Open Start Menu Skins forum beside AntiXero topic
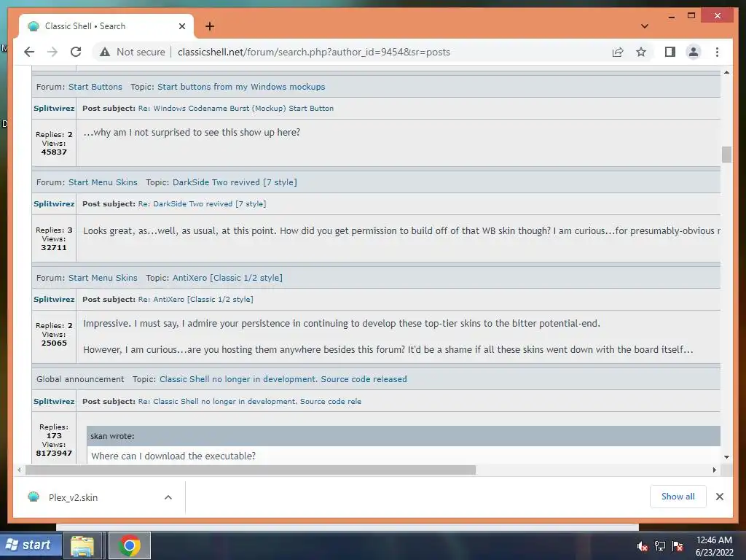This screenshot has height=560, width=746. pyautogui.click(x=103, y=278)
